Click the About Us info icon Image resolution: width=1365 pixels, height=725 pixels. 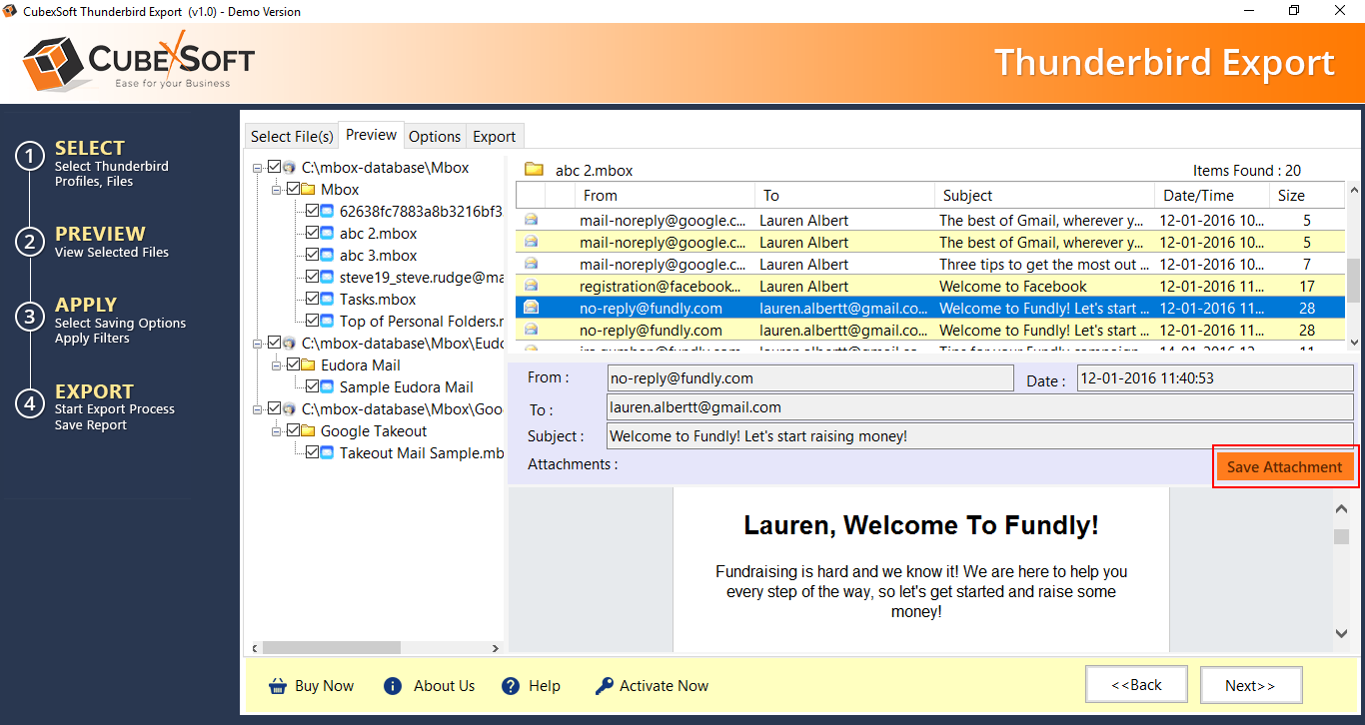pyautogui.click(x=393, y=686)
